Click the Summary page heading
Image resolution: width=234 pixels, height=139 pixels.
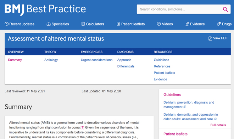(x=18, y=107)
